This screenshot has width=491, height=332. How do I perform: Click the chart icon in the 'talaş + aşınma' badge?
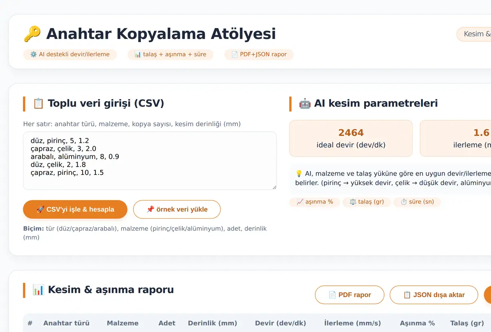[137, 54]
